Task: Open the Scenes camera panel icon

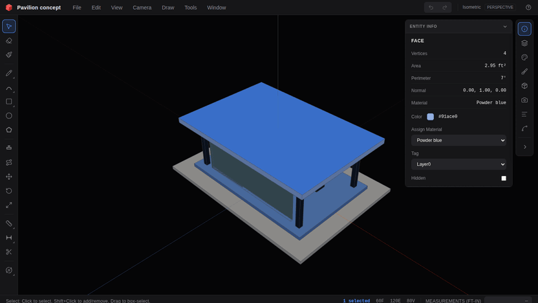Action: 524,100
